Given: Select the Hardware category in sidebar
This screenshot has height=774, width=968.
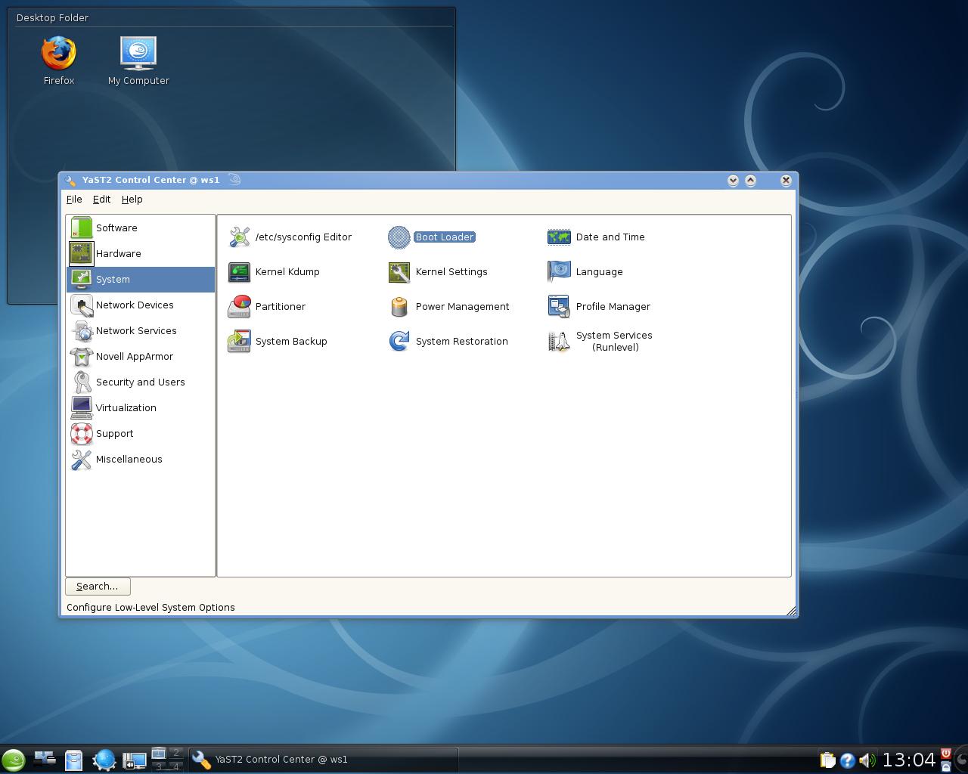Looking at the screenshot, I should click(141, 253).
